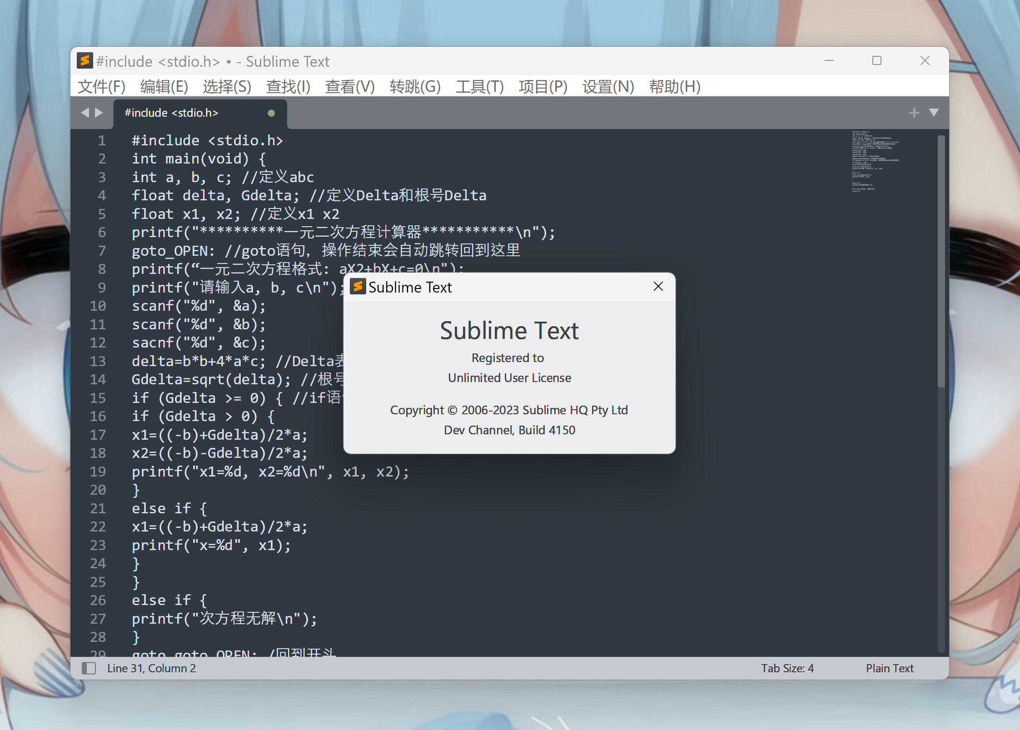Open the 转跳(G) menu
Screen dimensions: 1020x730
pos(415,86)
